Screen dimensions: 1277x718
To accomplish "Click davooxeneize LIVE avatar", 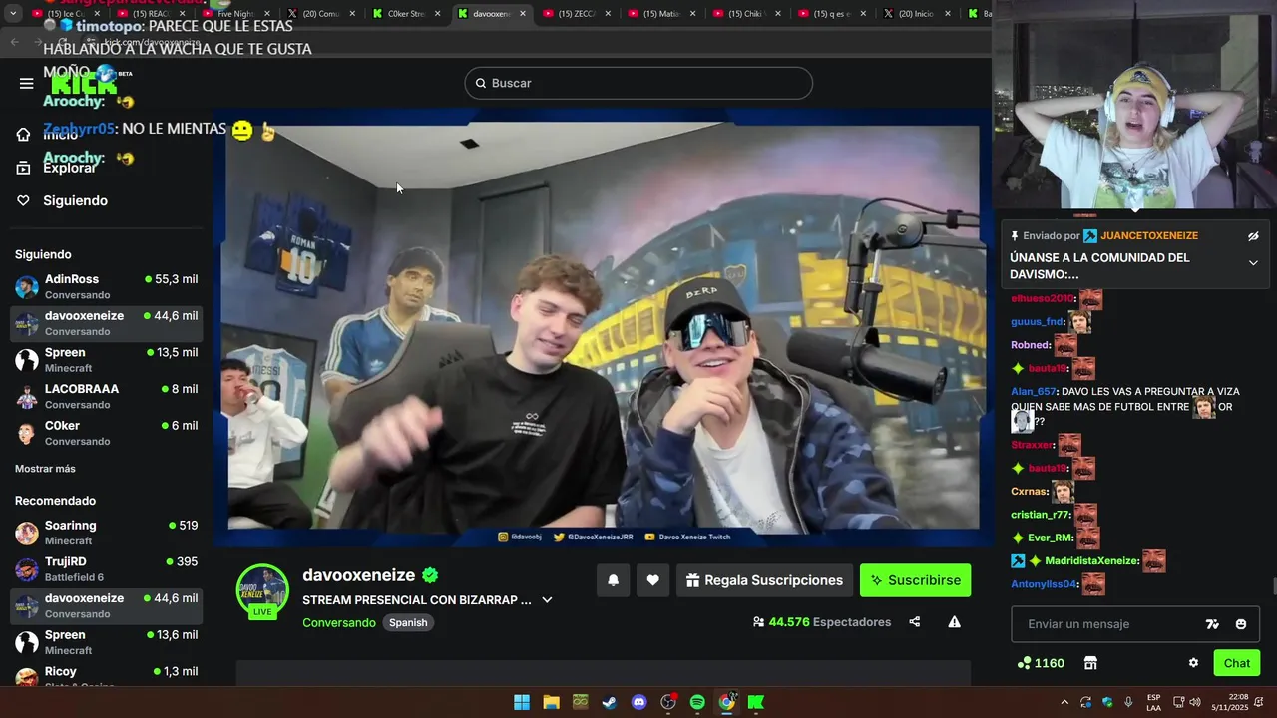I will (262, 591).
